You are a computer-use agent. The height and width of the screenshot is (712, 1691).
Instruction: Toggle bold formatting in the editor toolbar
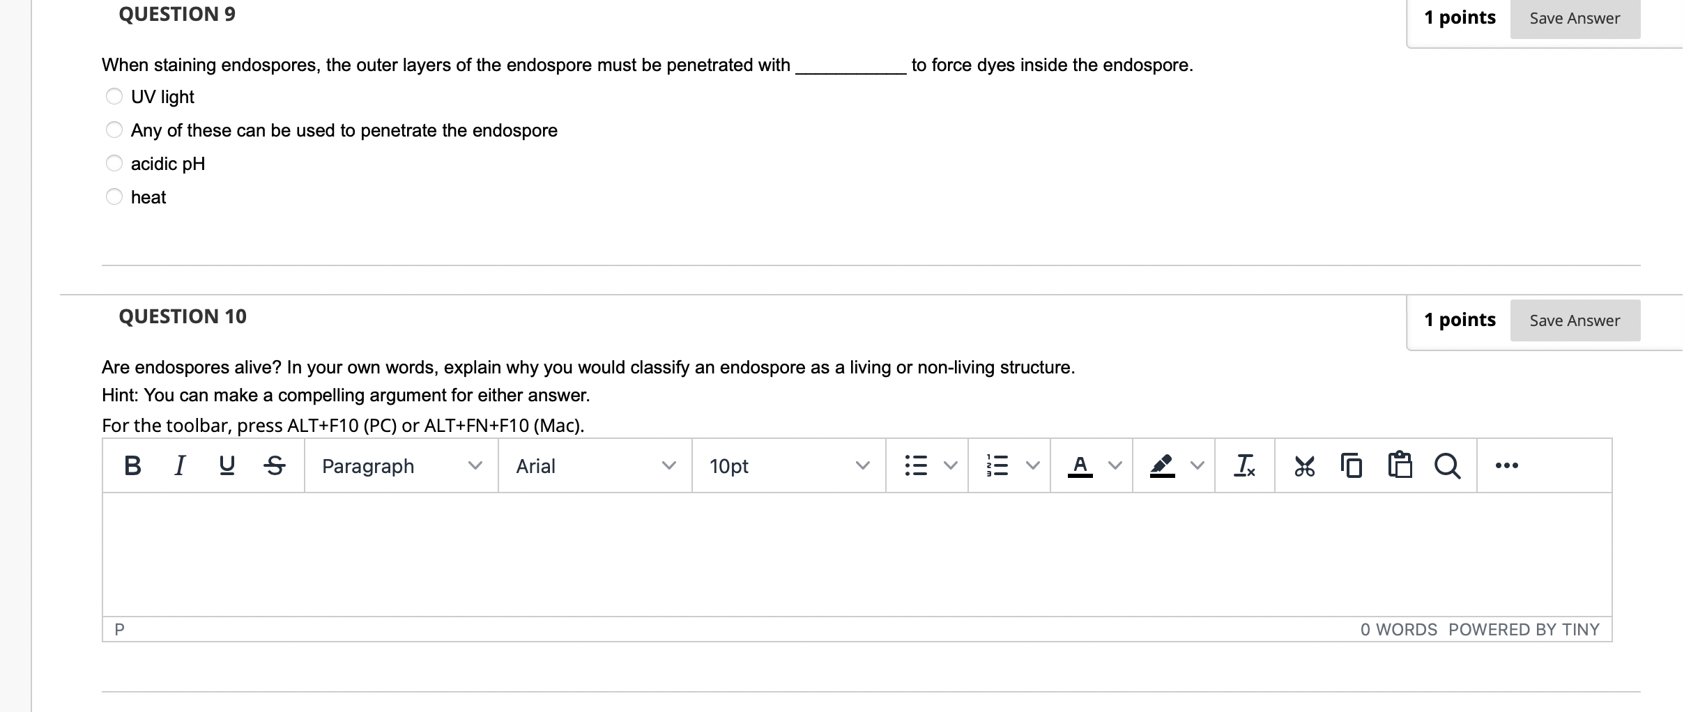[x=132, y=465]
